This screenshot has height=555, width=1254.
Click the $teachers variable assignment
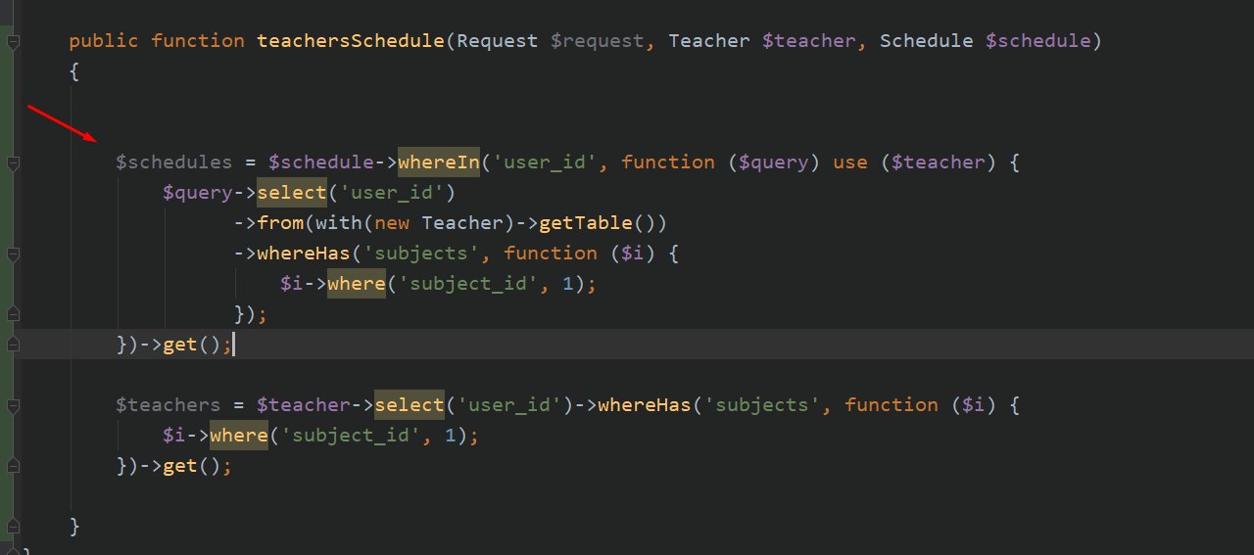pyautogui.click(x=169, y=405)
